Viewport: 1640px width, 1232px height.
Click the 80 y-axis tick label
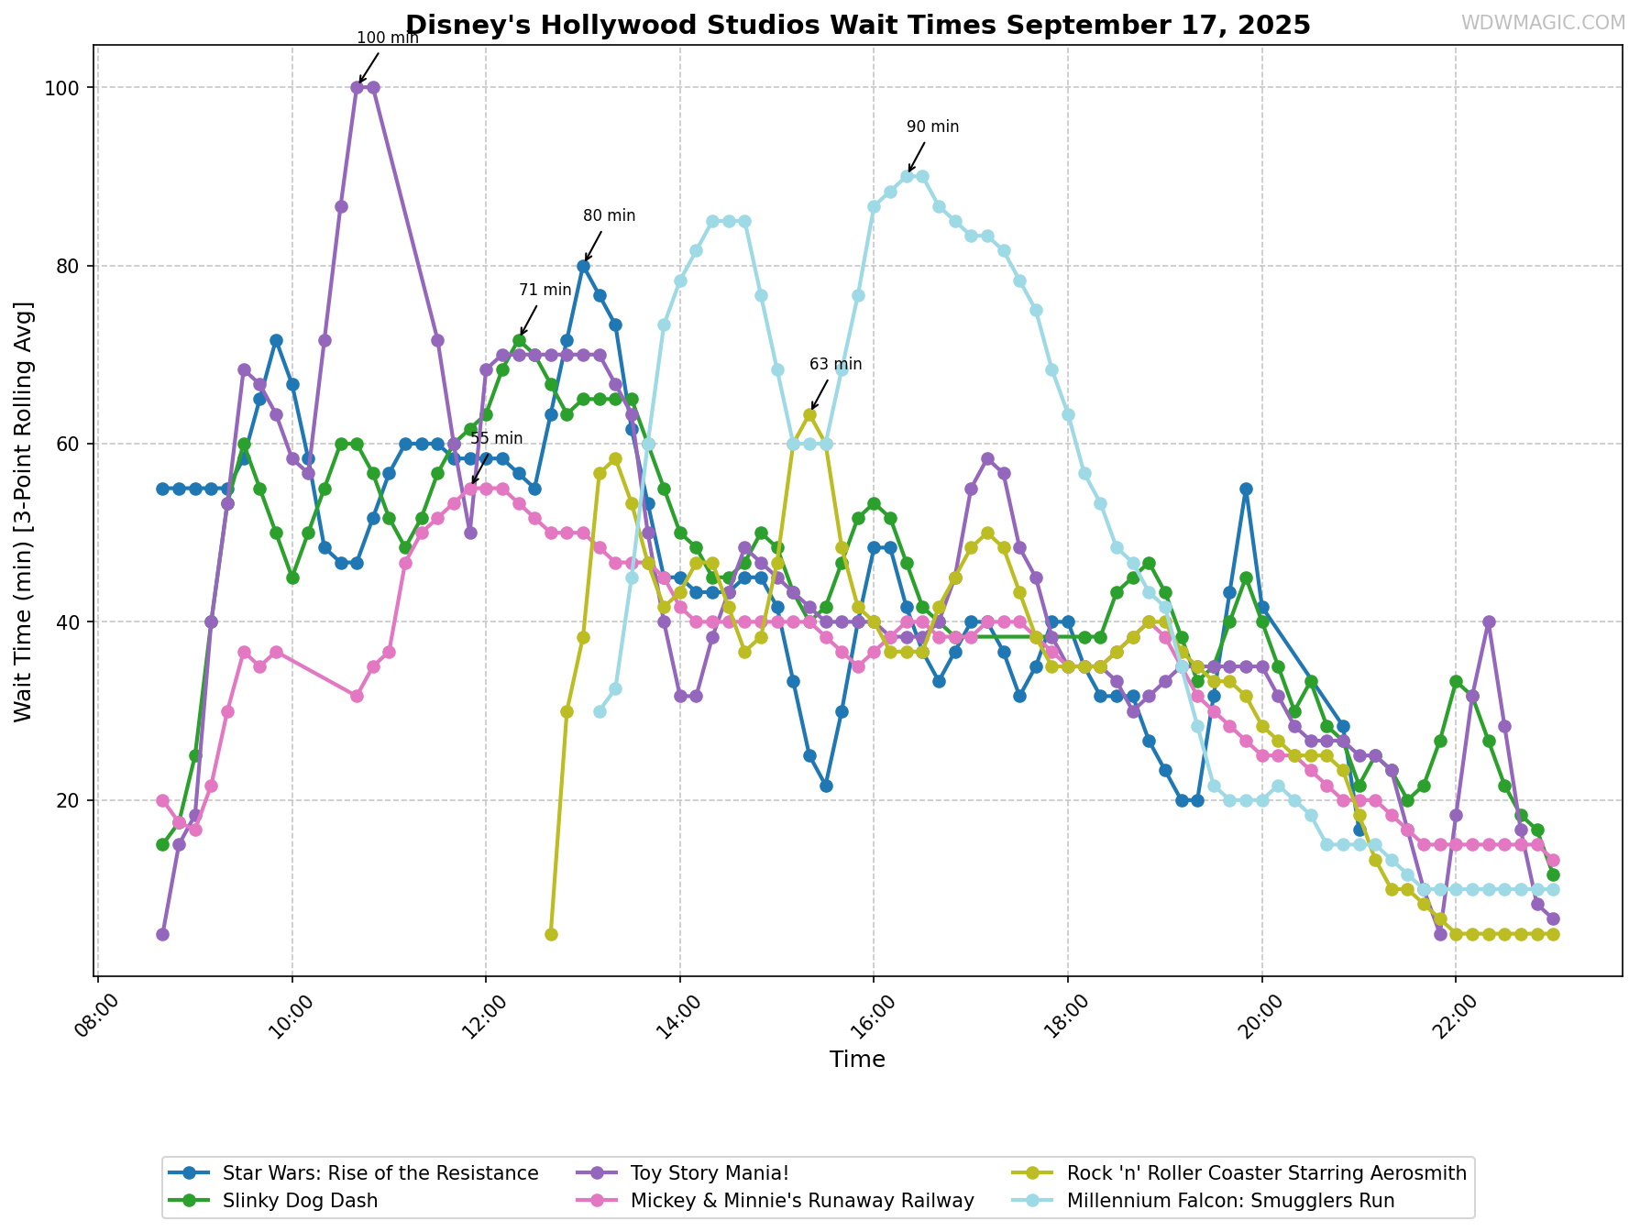(70, 266)
